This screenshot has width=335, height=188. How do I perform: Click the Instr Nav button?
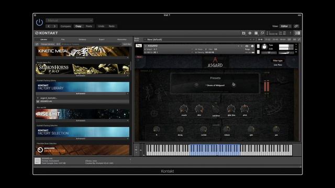pos(127,44)
